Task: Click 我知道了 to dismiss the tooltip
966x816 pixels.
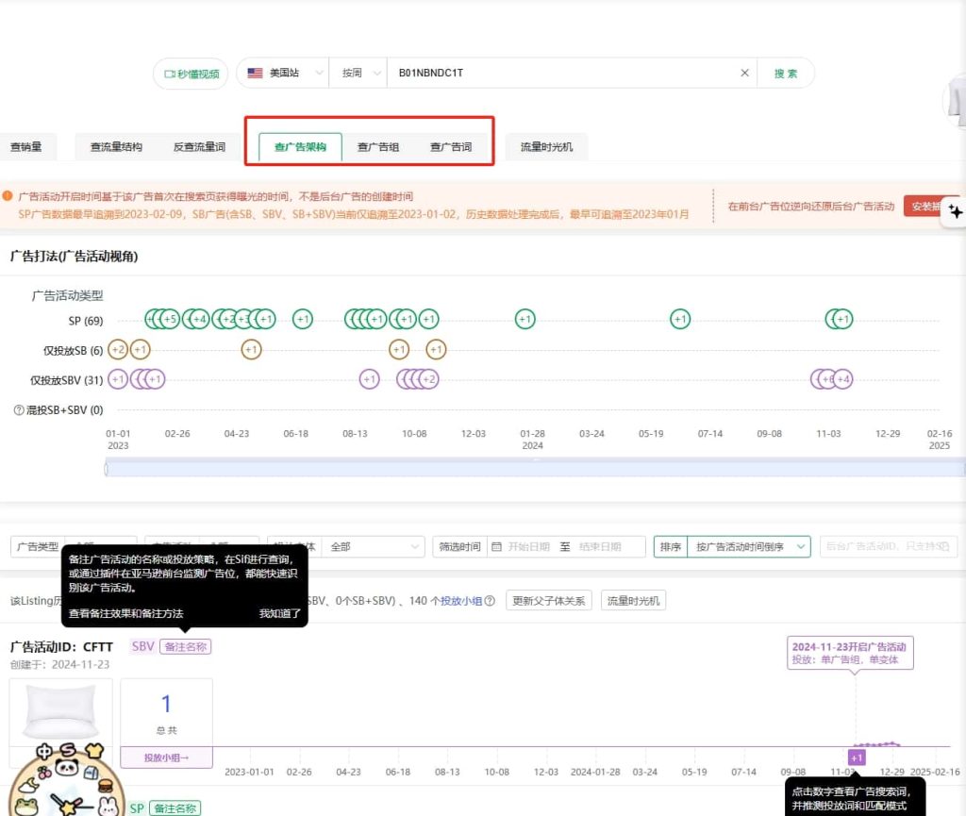Action: [x=280, y=613]
